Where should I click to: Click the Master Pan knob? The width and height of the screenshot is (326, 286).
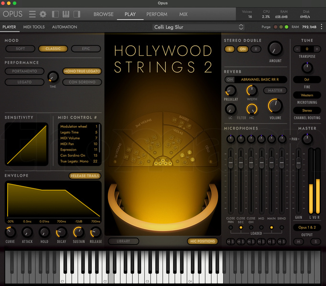tap(307, 139)
